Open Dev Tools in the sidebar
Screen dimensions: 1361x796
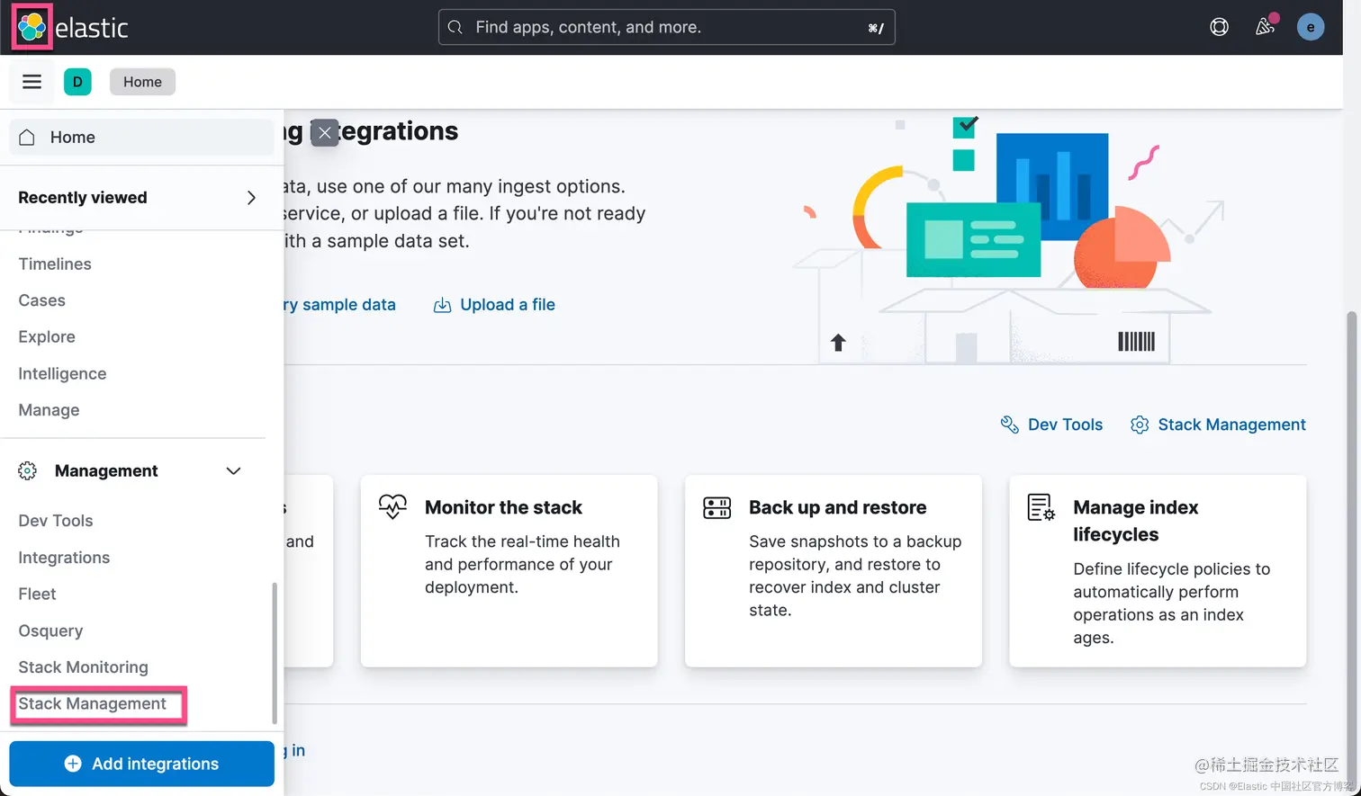point(56,521)
